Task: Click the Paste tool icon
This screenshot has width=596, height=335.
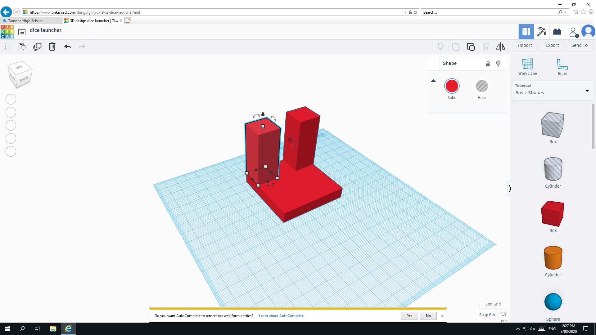Action: pyautogui.click(x=22, y=47)
